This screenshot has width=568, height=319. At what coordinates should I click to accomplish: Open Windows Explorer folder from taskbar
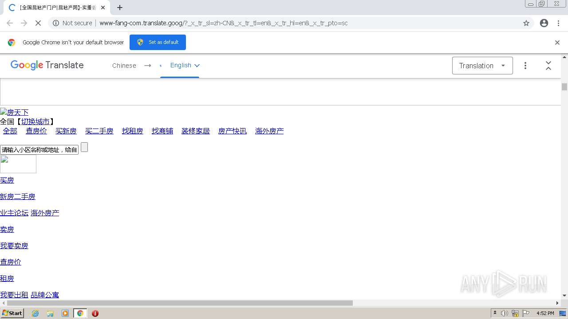(x=50, y=313)
